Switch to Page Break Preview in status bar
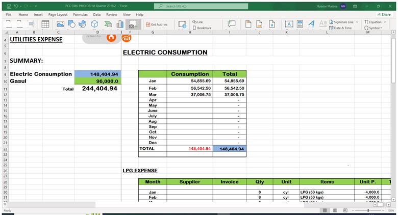398x215 pixels. coord(345,210)
